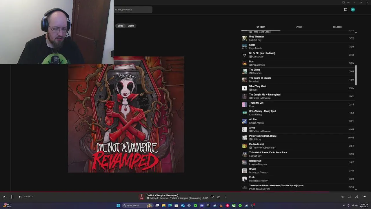This screenshot has width=371, height=209.
Task: Skip to the next track
Action: 20,197
